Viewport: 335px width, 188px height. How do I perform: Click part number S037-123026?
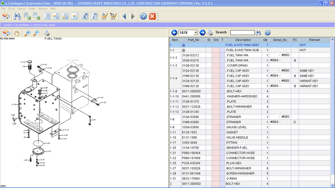[x=191, y=107]
